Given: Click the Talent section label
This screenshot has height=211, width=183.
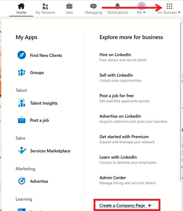Looking at the screenshot, I should (21, 90).
